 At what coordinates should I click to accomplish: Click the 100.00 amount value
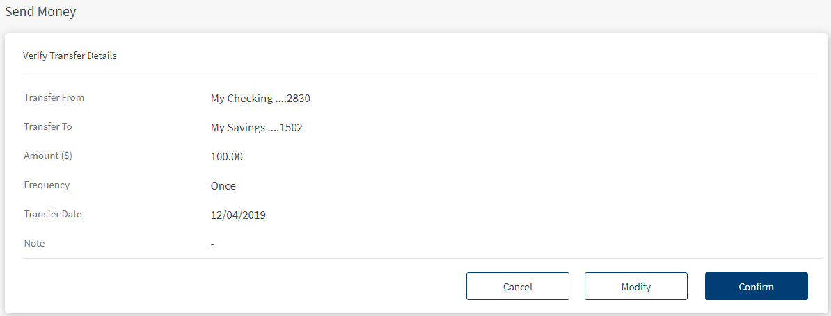click(x=227, y=157)
